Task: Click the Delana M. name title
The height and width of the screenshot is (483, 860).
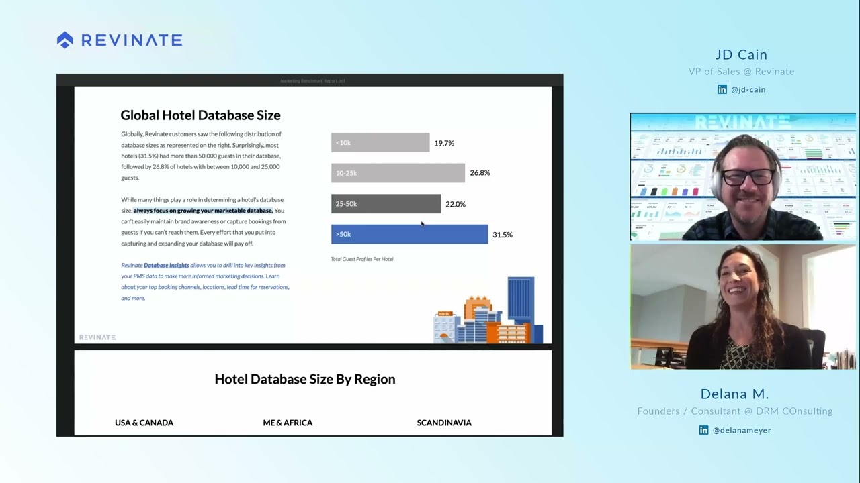Action: click(734, 394)
